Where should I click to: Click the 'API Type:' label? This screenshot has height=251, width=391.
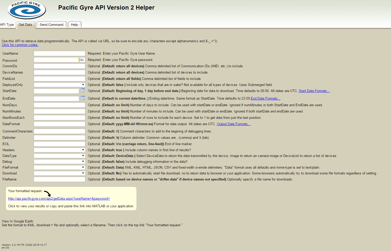(7, 25)
